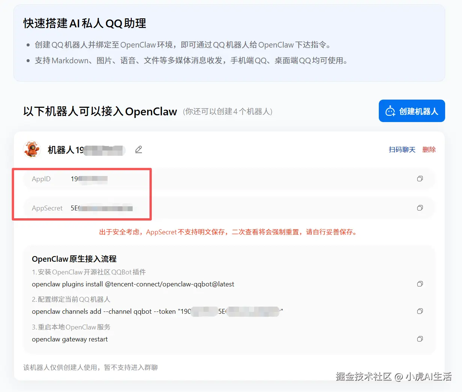Click the bullet about Markdown media support
Image resolution: width=462 pixels, height=392 pixels.
tap(192, 61)
